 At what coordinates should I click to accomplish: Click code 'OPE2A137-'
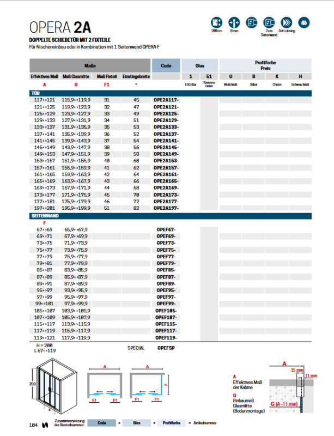(x=166, y=134)
